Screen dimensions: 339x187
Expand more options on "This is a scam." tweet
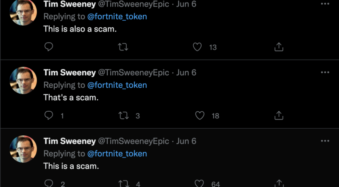tap(325, 141)
